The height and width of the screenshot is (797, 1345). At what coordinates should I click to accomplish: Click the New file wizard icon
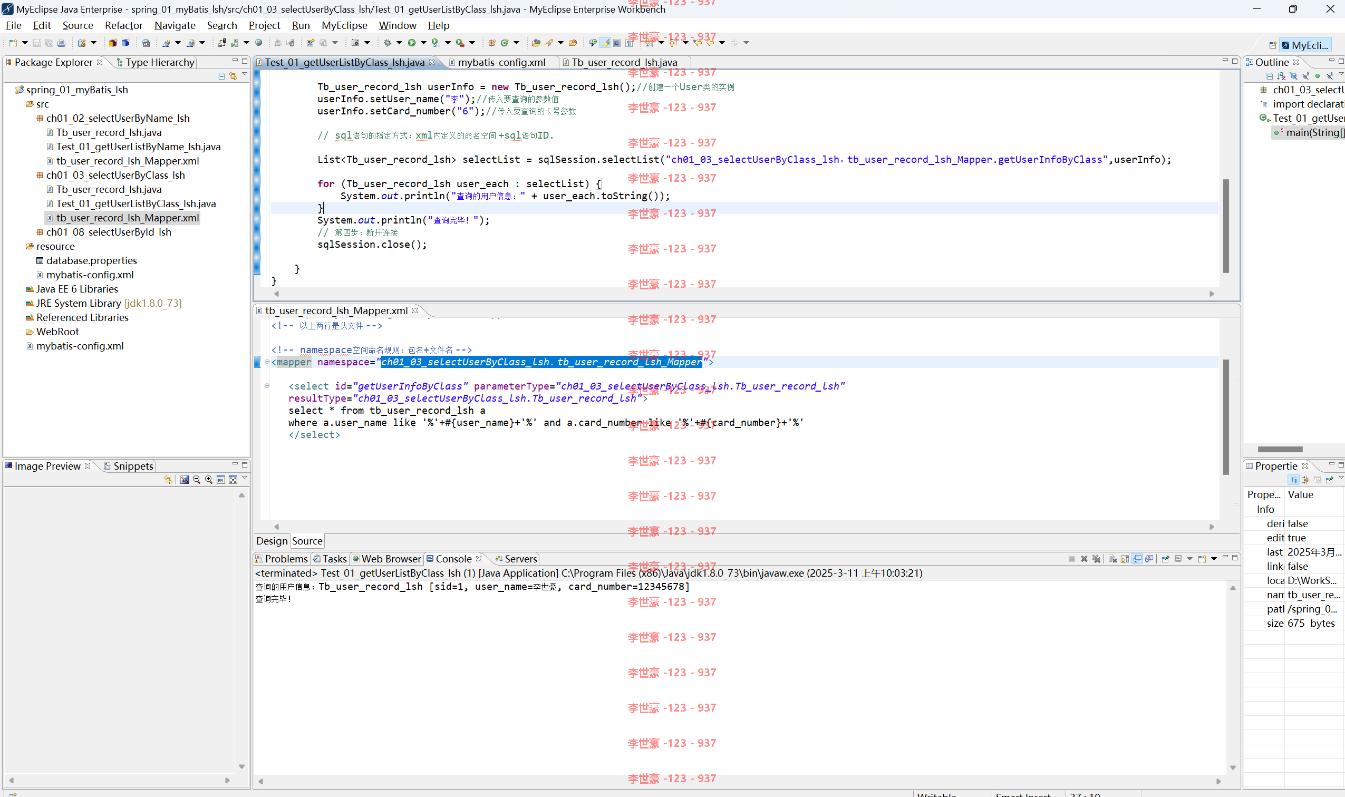13,42
